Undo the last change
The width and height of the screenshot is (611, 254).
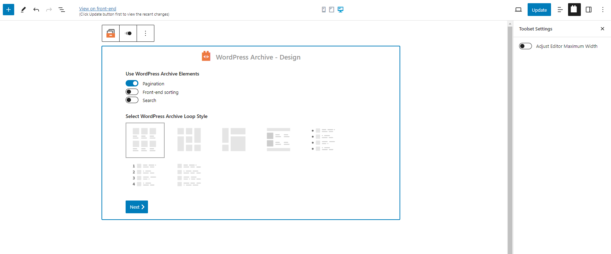pos(36,10)
